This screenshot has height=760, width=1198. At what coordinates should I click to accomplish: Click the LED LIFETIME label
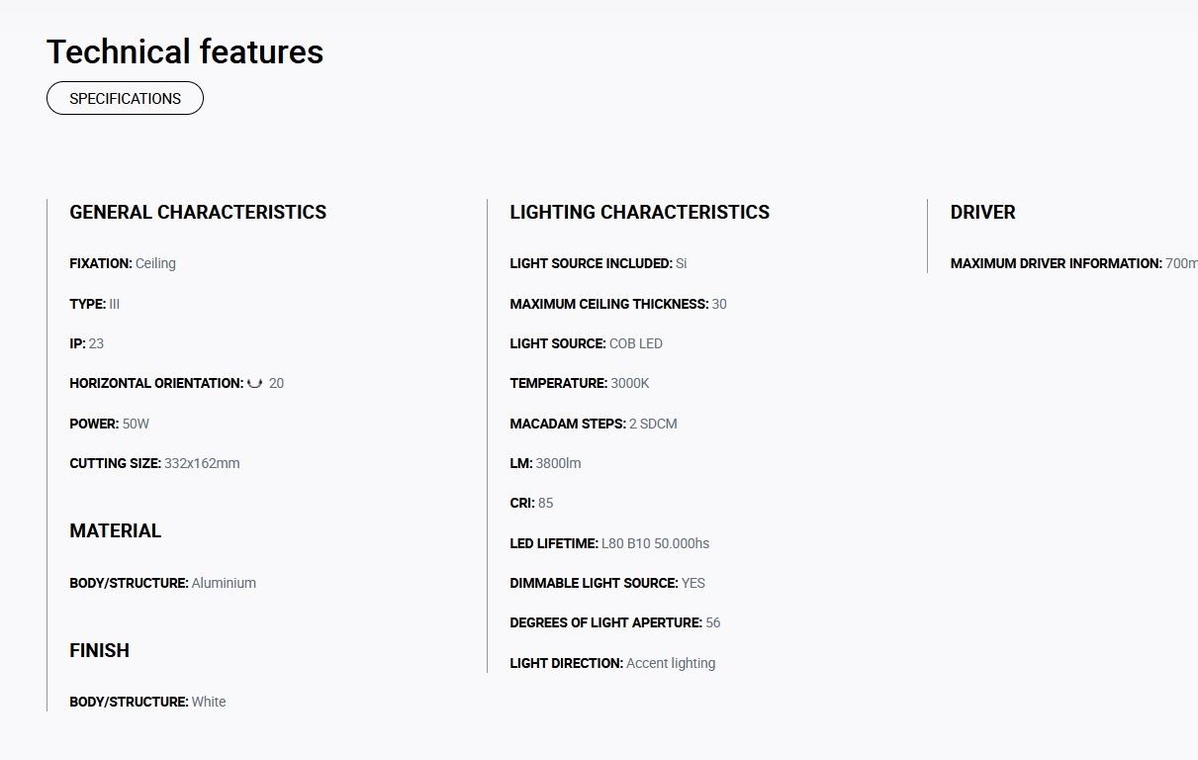pos(554,543)
